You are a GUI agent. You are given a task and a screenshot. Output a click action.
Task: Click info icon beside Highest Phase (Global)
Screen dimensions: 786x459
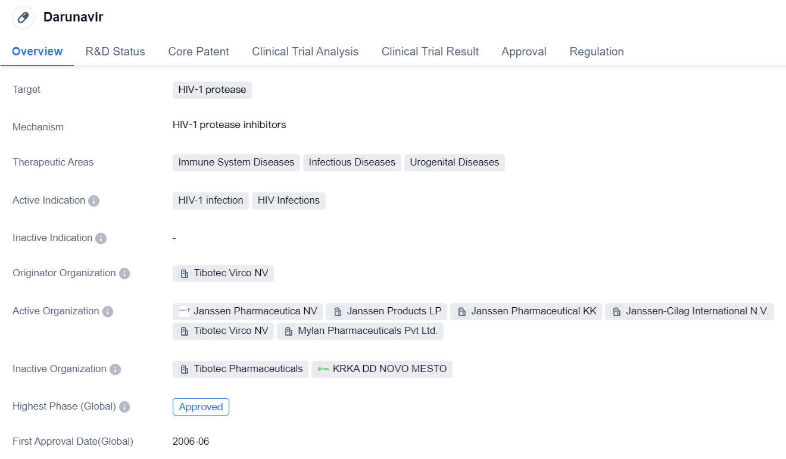coord(124,407)
